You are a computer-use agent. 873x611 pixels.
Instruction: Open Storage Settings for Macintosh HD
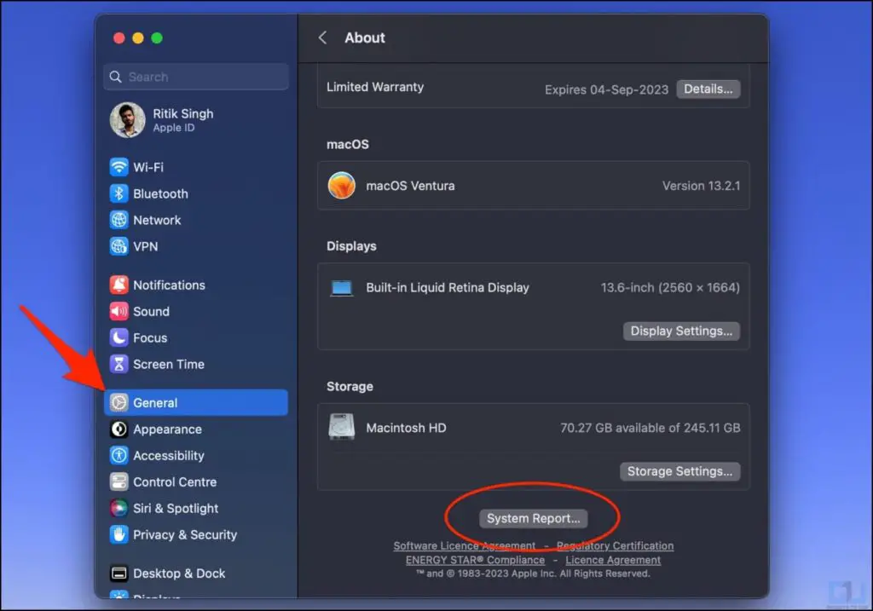pos(679,471)
